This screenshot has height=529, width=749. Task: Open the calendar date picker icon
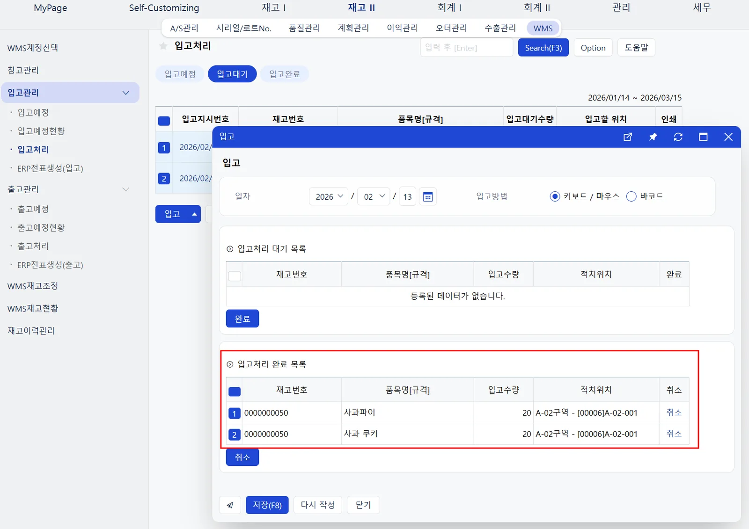[x=428, y=197]
